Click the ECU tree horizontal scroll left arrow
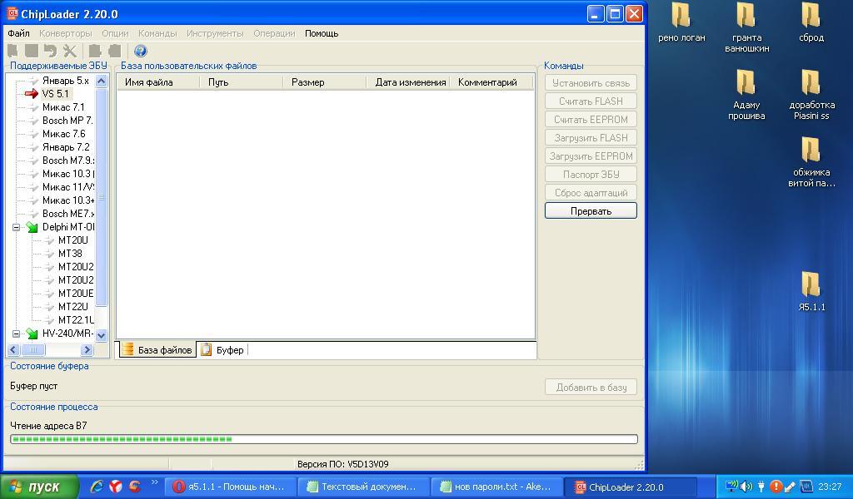Image resolution: width=853 pixels, height=499 pixels. 13,349
